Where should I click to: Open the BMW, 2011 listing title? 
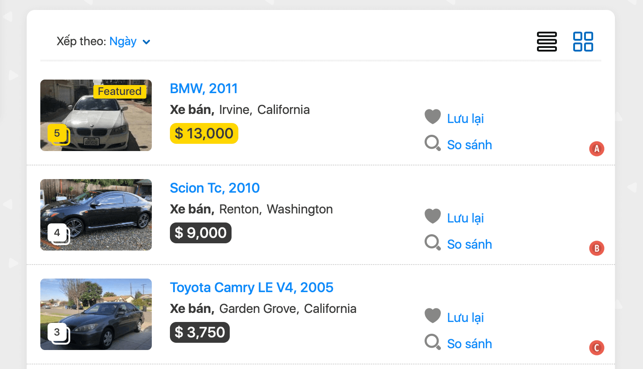click(x=203, y=88)
